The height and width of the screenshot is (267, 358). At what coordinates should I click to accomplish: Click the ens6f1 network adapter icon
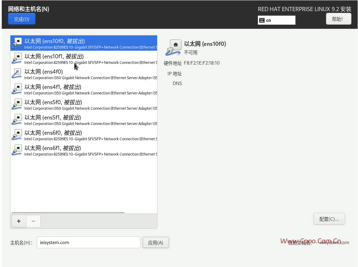pyautogui.click(x=17, y=150)
